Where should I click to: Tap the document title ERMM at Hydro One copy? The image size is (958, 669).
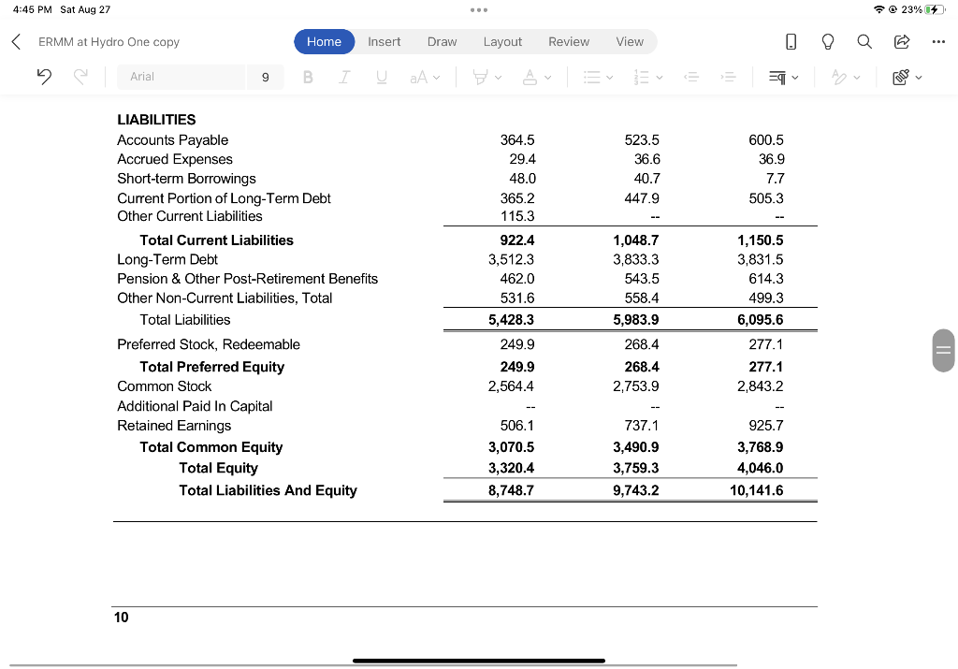(110, 41)
